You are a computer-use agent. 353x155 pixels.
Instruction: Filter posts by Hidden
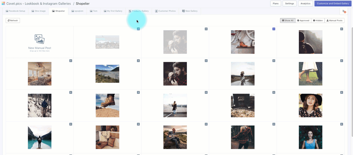coord(318,20)
